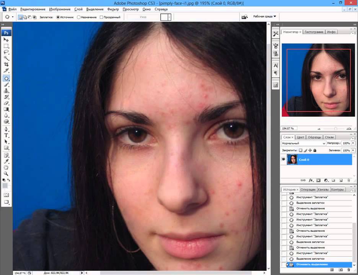Select the Move tool
The height and width of the screenshot is (275, 358).
(x=6, y=40)
